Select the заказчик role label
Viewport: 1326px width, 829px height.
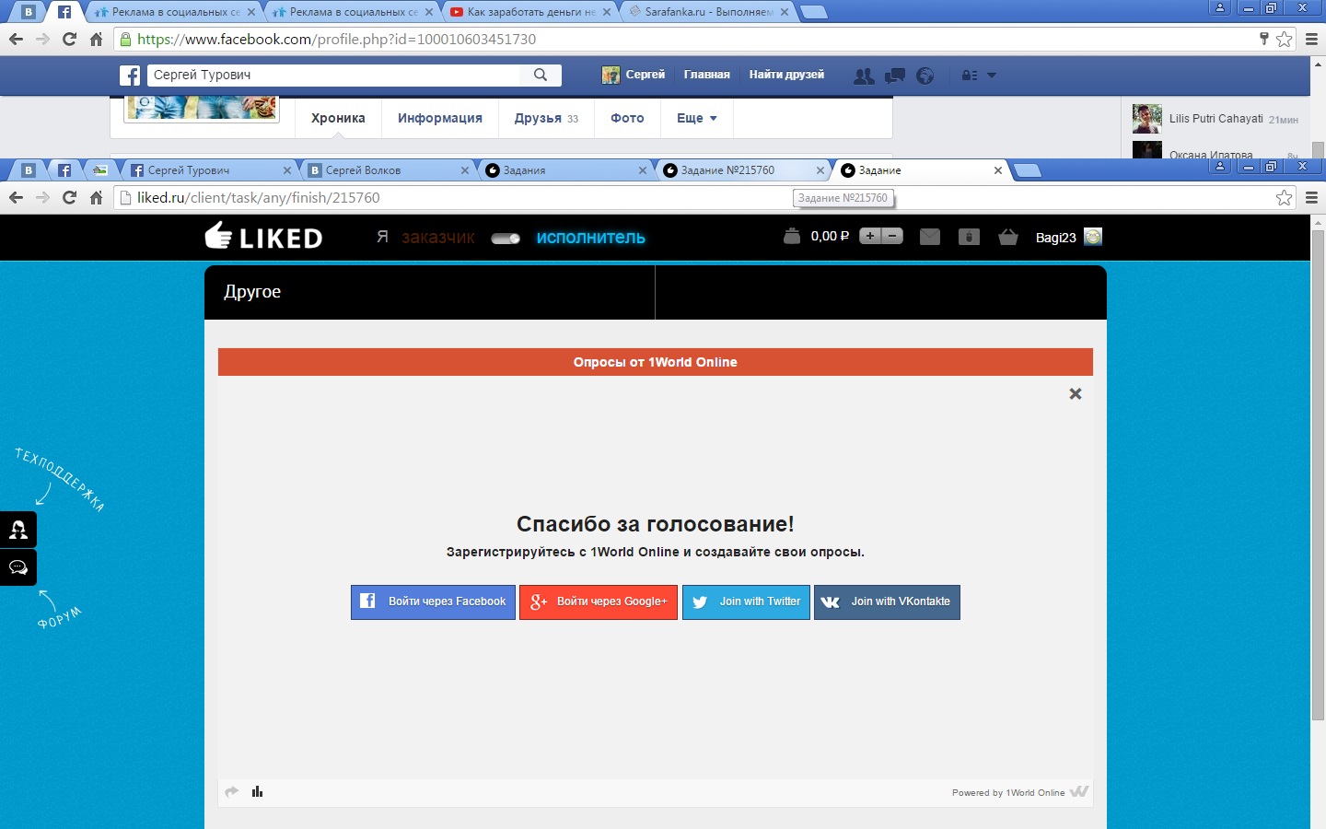pos(438,238)
